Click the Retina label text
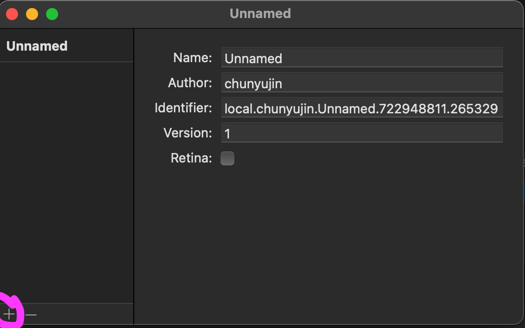Screen dimensions: 525x328 [191, 158]
